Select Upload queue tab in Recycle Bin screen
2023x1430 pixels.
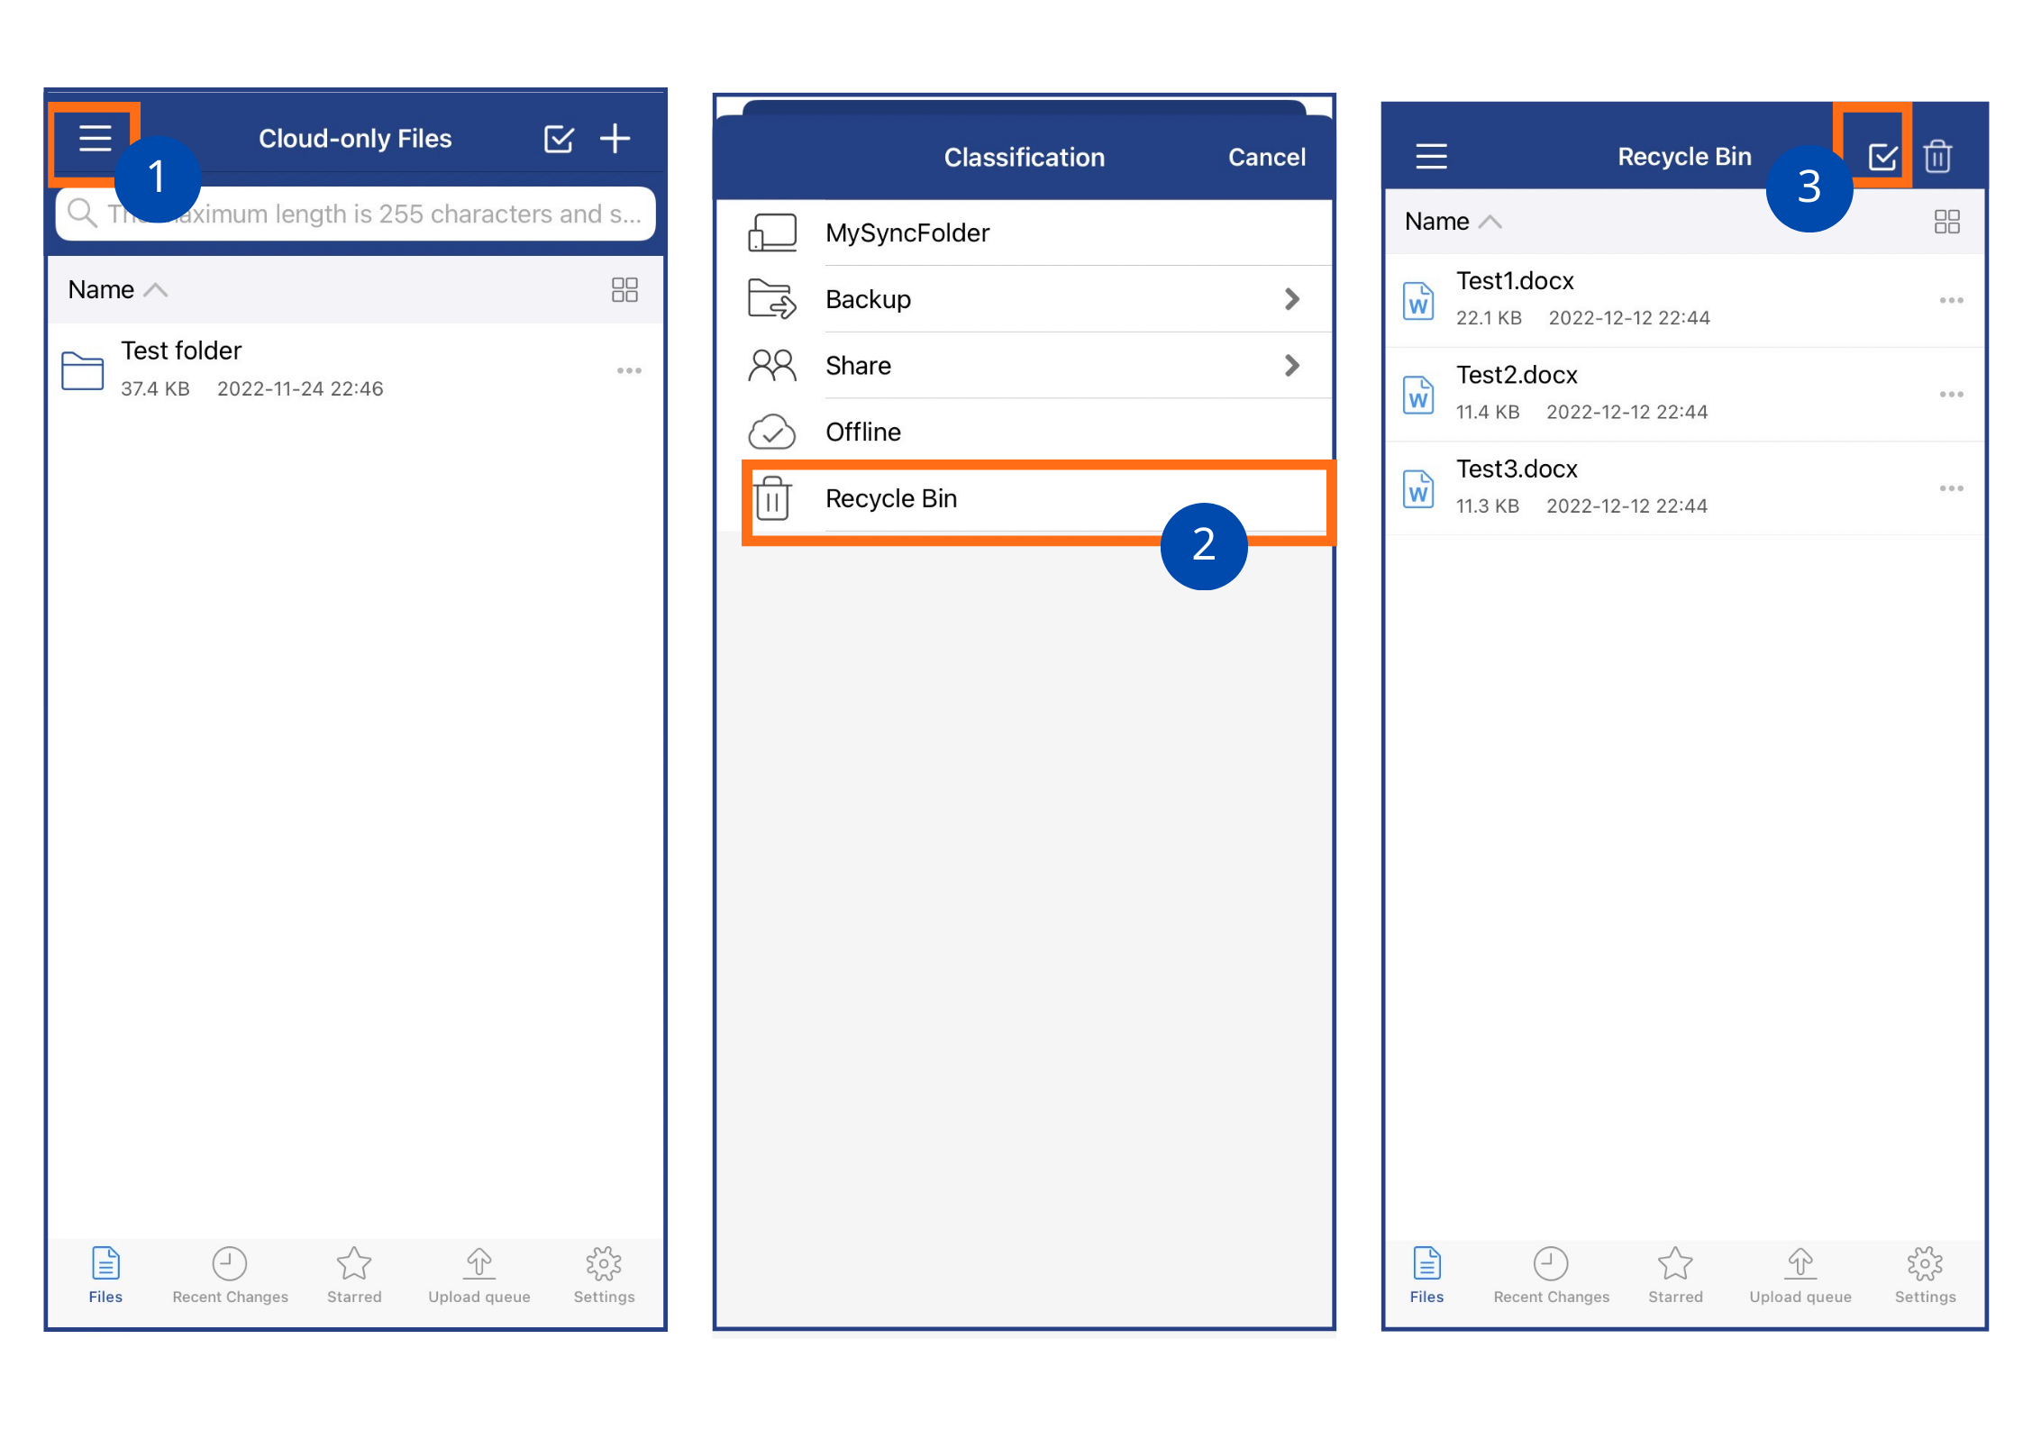1800,1275
